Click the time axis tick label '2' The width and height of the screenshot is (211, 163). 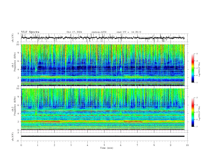coord(54,145)
